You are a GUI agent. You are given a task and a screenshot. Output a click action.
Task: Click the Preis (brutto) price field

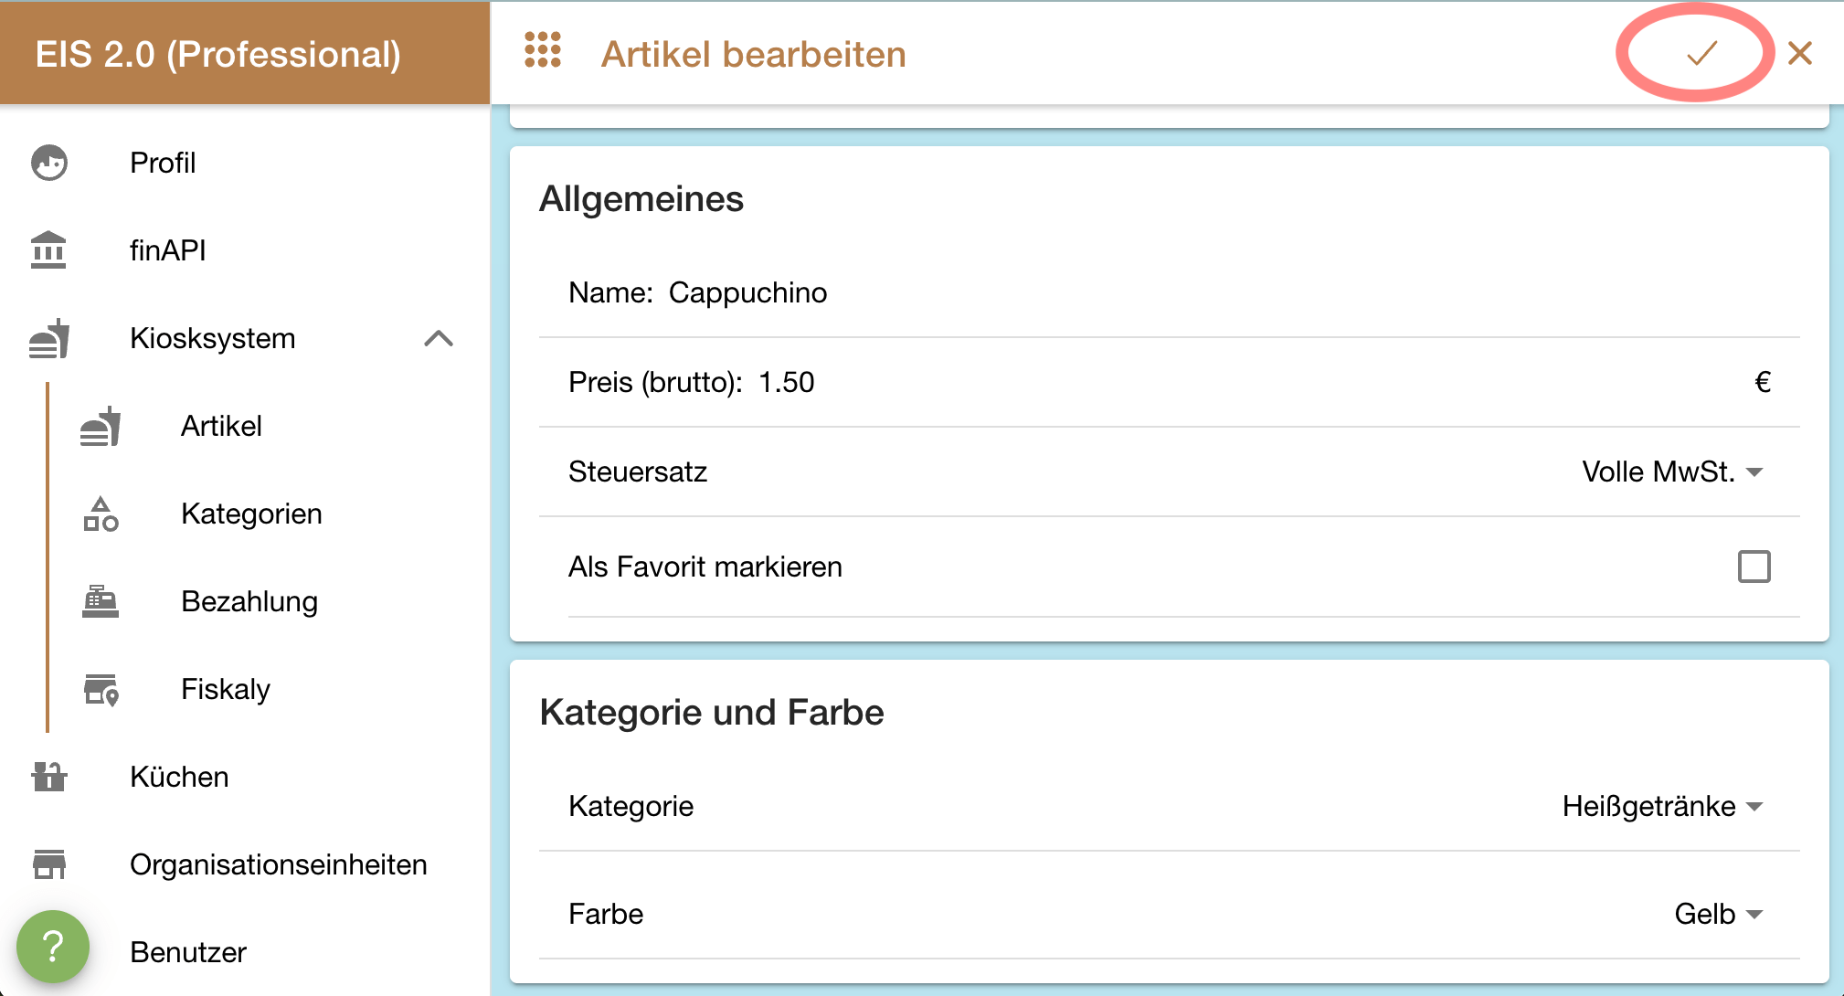point(1005,382)
